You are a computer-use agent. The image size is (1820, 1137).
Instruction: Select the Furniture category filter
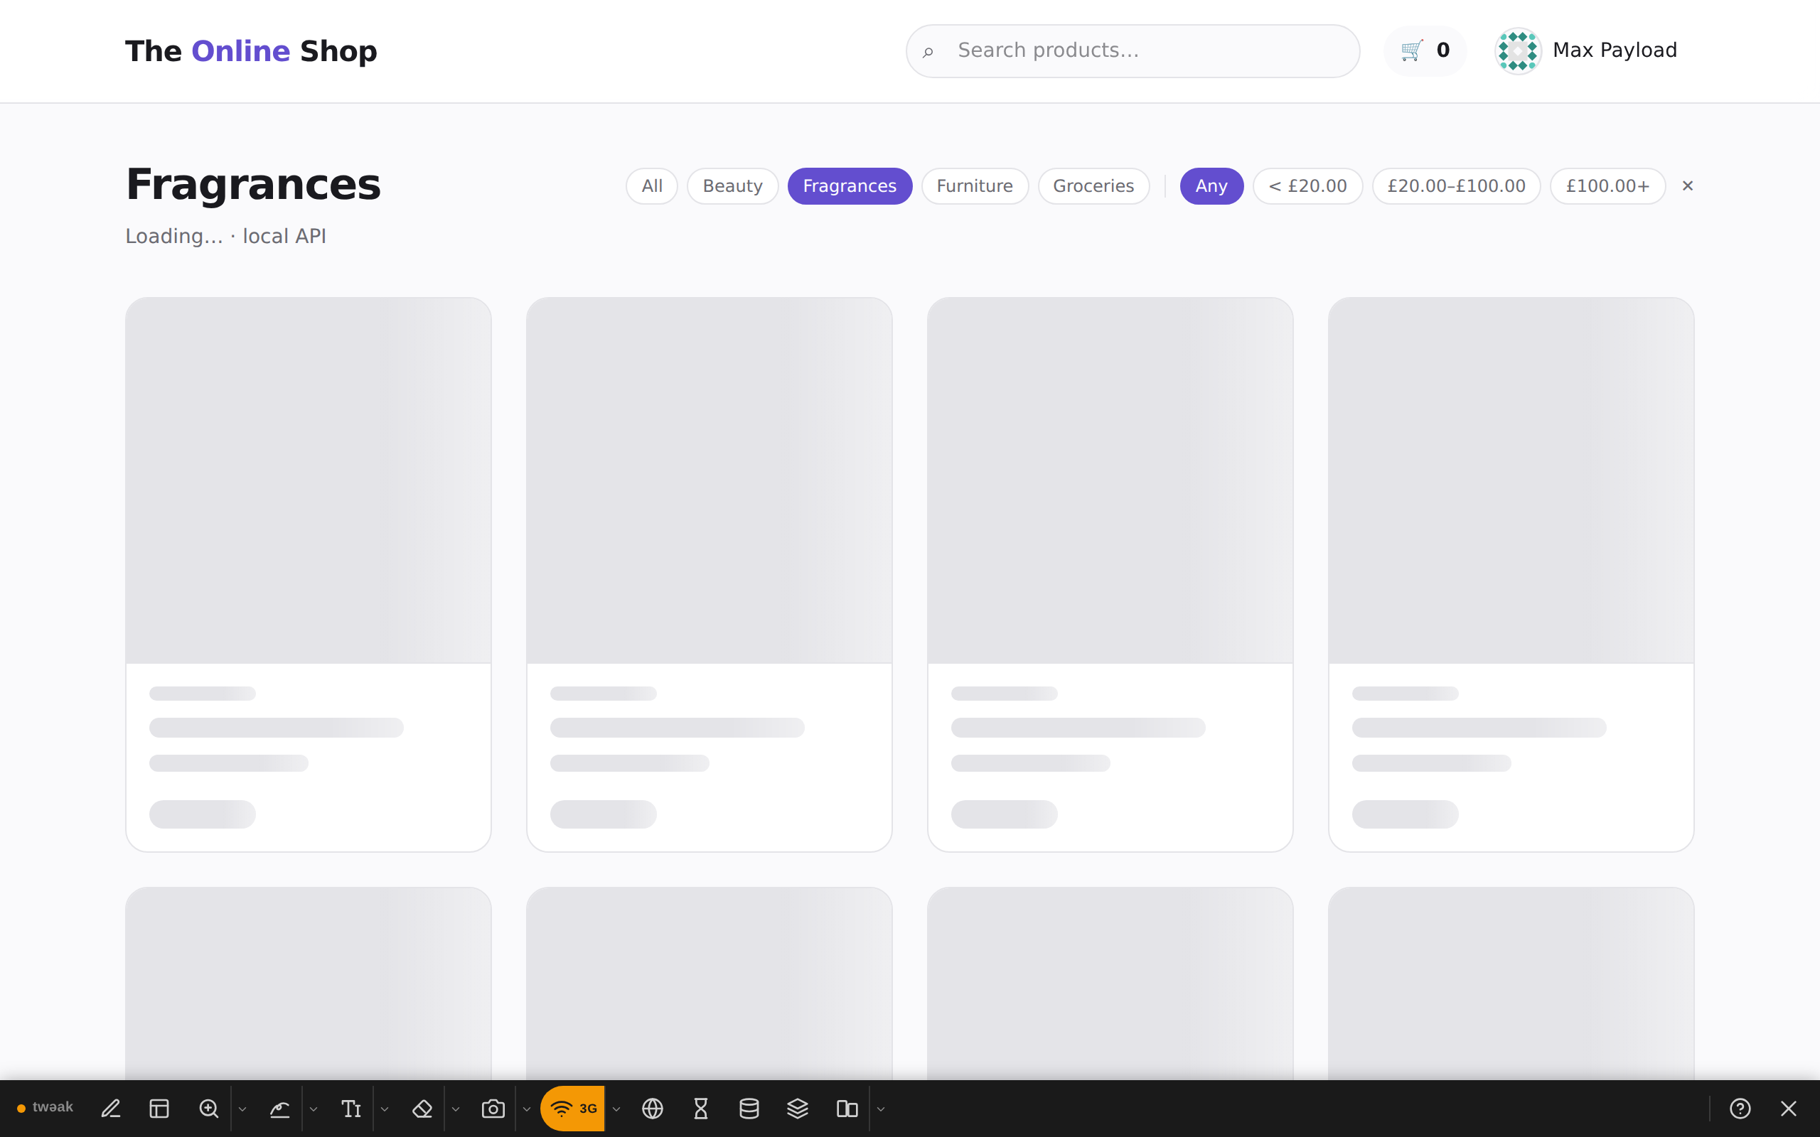(975, 185)
